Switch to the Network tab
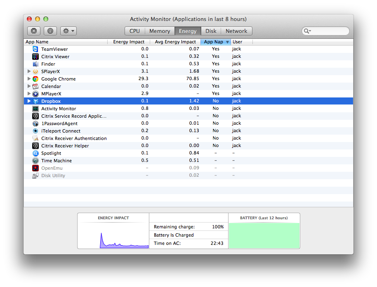 (236, 31)
